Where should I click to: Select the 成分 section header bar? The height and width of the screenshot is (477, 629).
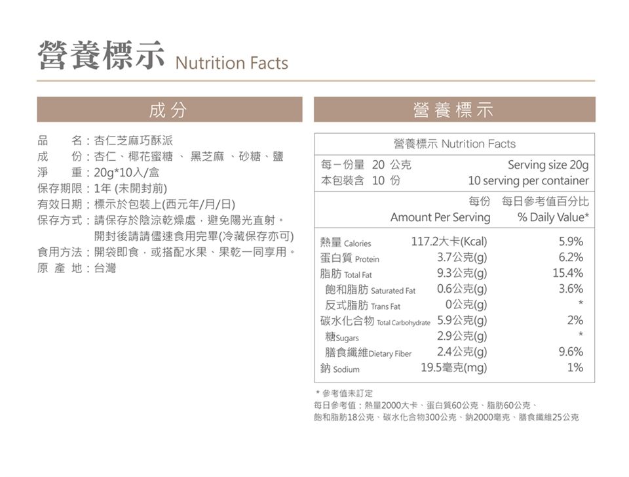(x=169, y=110)
